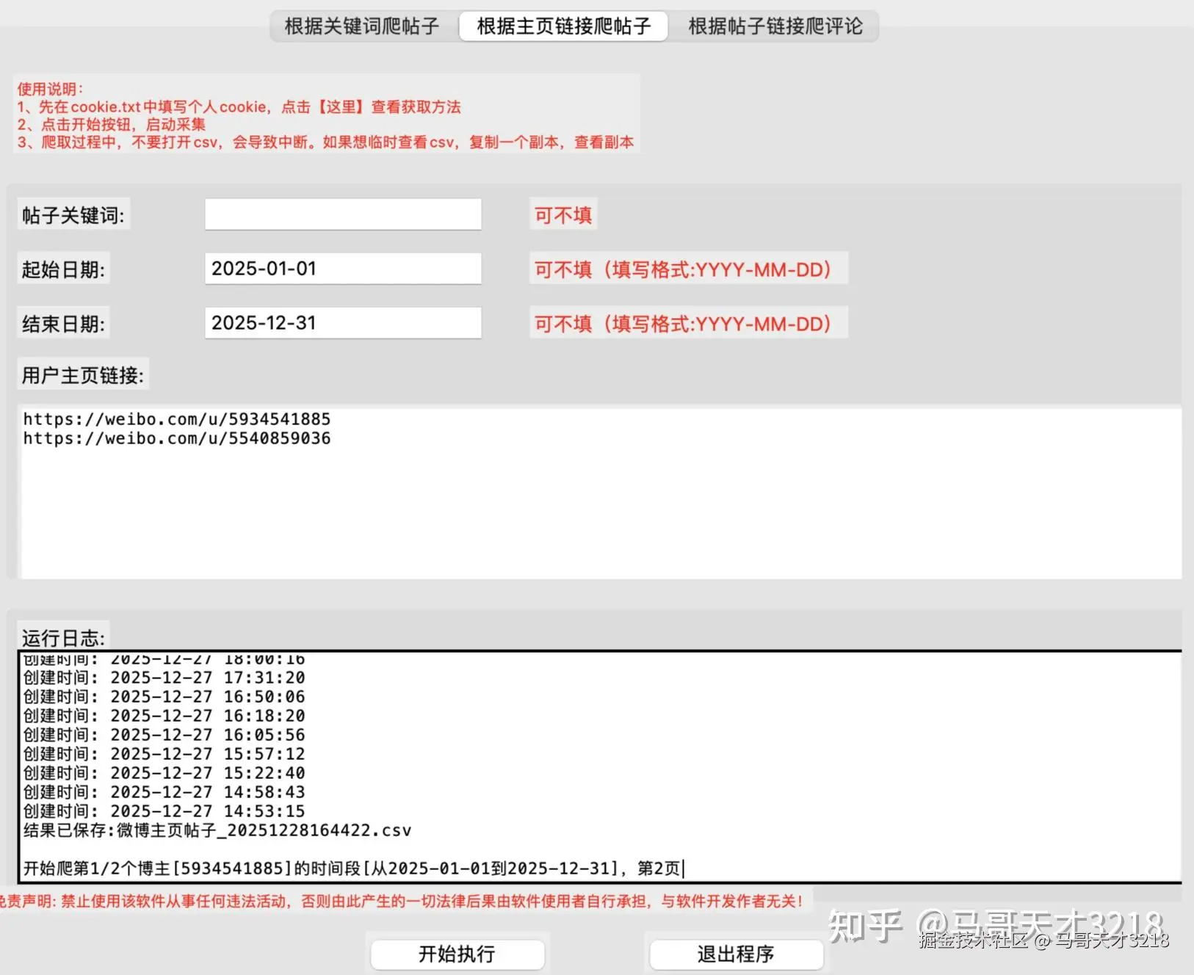This screenshot has height=975, width=1194.
Task: Select the 根据主页链接爬帖子 tab
Action: 564,26
